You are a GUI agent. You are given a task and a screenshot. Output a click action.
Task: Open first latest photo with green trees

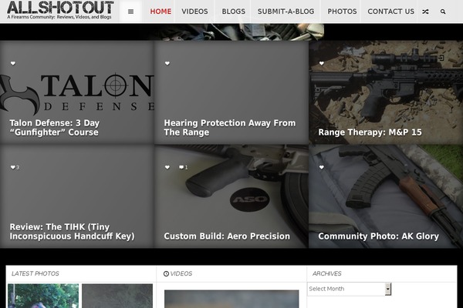click(x=43, y=296)
